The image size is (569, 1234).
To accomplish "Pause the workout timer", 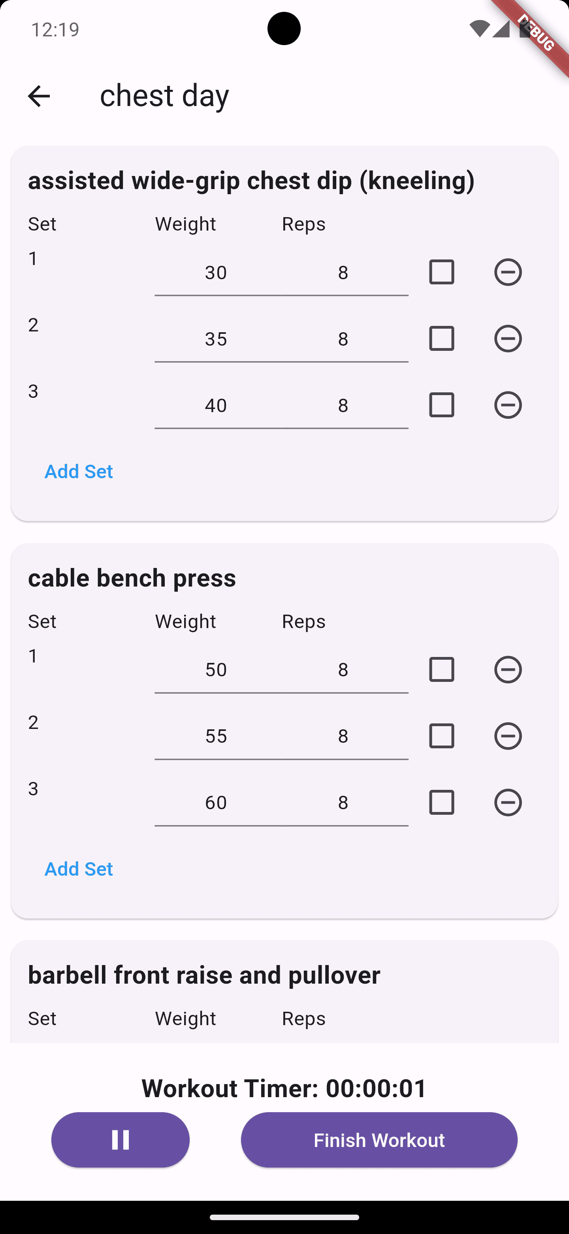I will point(120,1139).
